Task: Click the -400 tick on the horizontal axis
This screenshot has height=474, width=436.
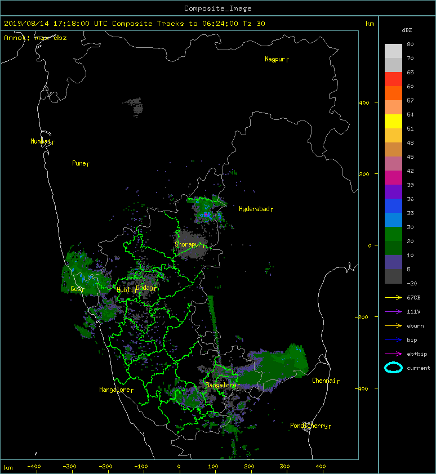Action: tap(34, 467)
